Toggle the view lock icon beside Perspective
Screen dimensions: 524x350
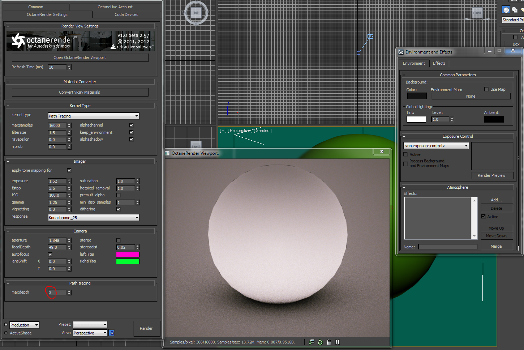(x=112, y=333)
